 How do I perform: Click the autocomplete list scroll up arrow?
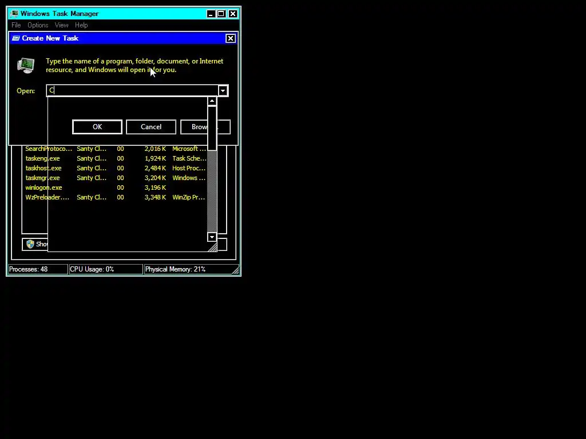point(212,101)
